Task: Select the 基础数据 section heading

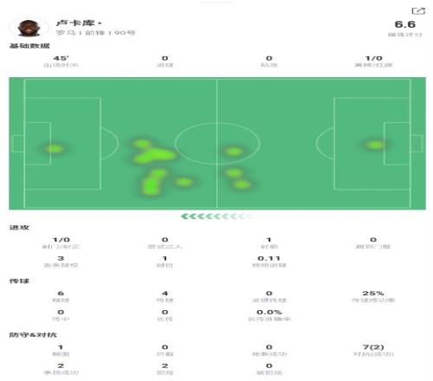Action: [x=29, y=46]
